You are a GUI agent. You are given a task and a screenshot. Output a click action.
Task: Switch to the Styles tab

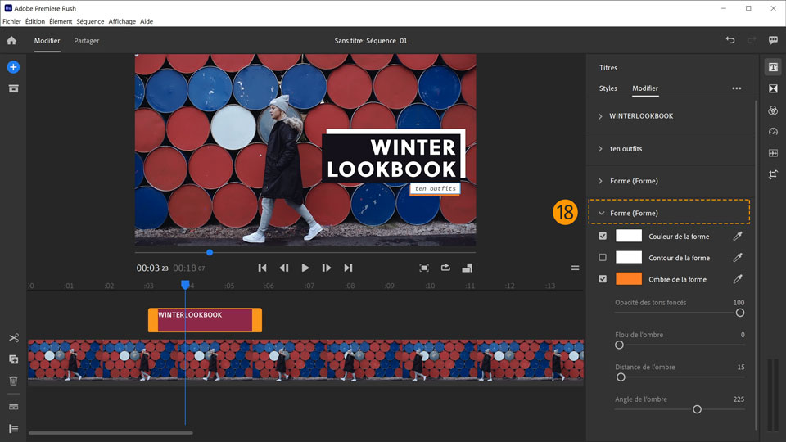[x=608, y=88]
